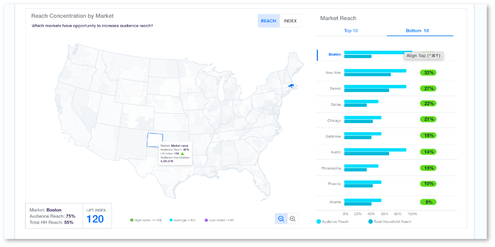Click the 22% badge for Dallas
The width and height of the screenshot is (495, 247).
428,103
